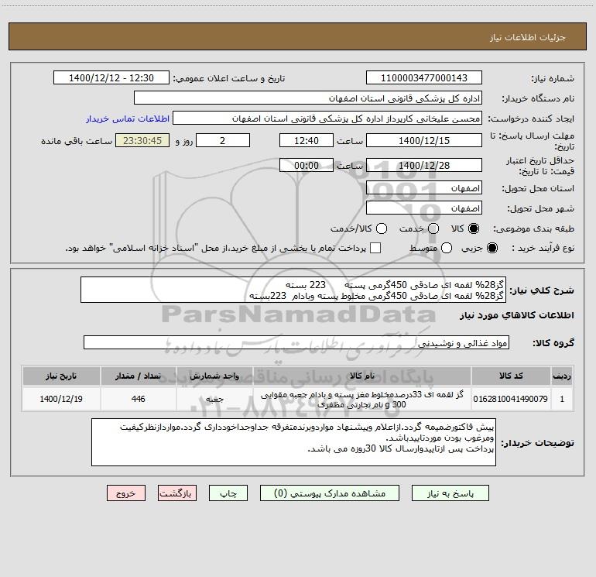
Task: Click the چاپ print button
Action: (x=228, y=493)
